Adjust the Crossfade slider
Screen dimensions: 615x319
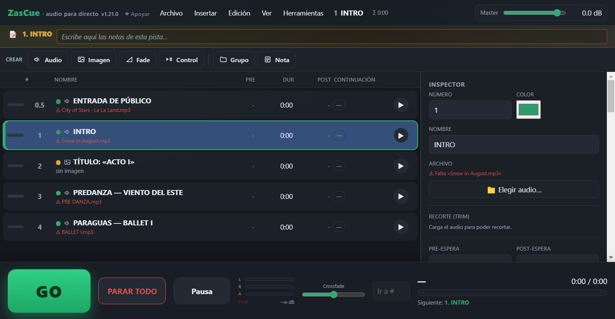coord(333,295)
